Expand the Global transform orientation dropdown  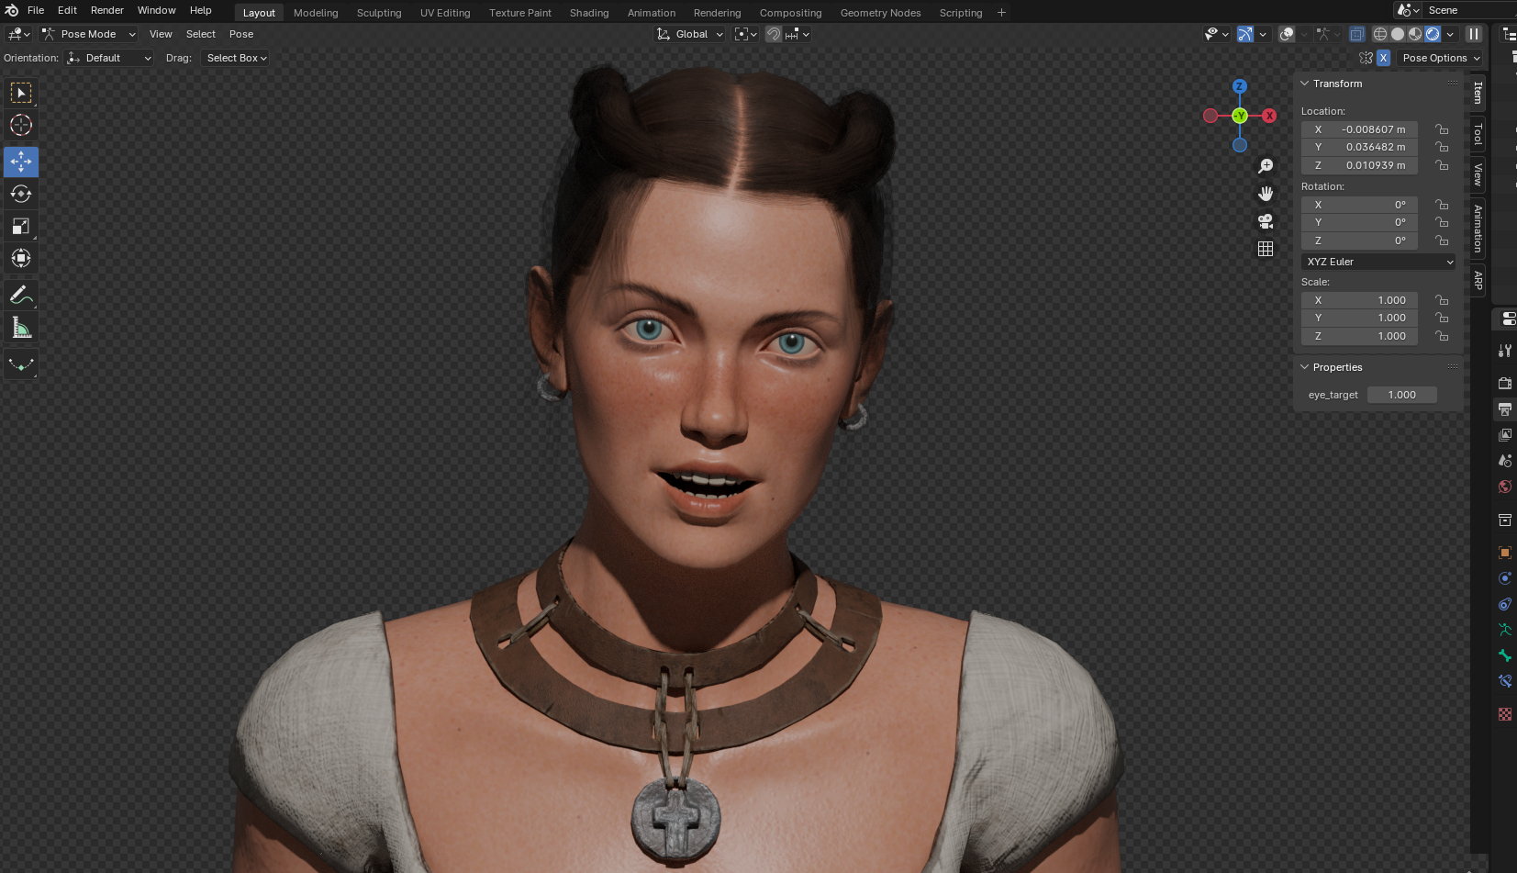tap(691, 34)
